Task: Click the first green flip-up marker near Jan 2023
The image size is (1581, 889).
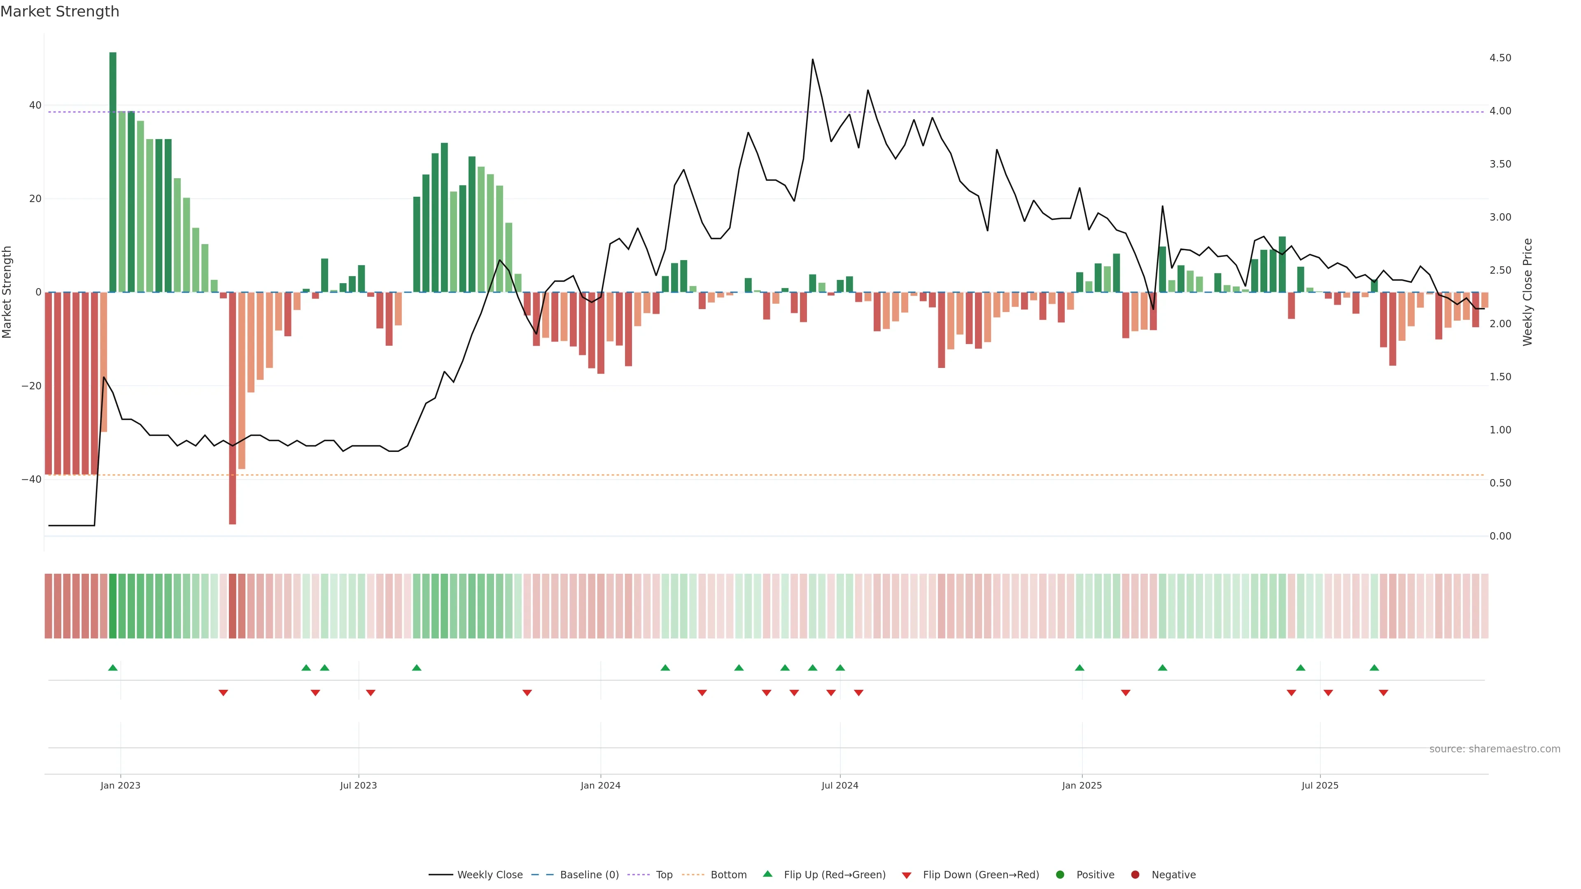Action: [112, 668]
